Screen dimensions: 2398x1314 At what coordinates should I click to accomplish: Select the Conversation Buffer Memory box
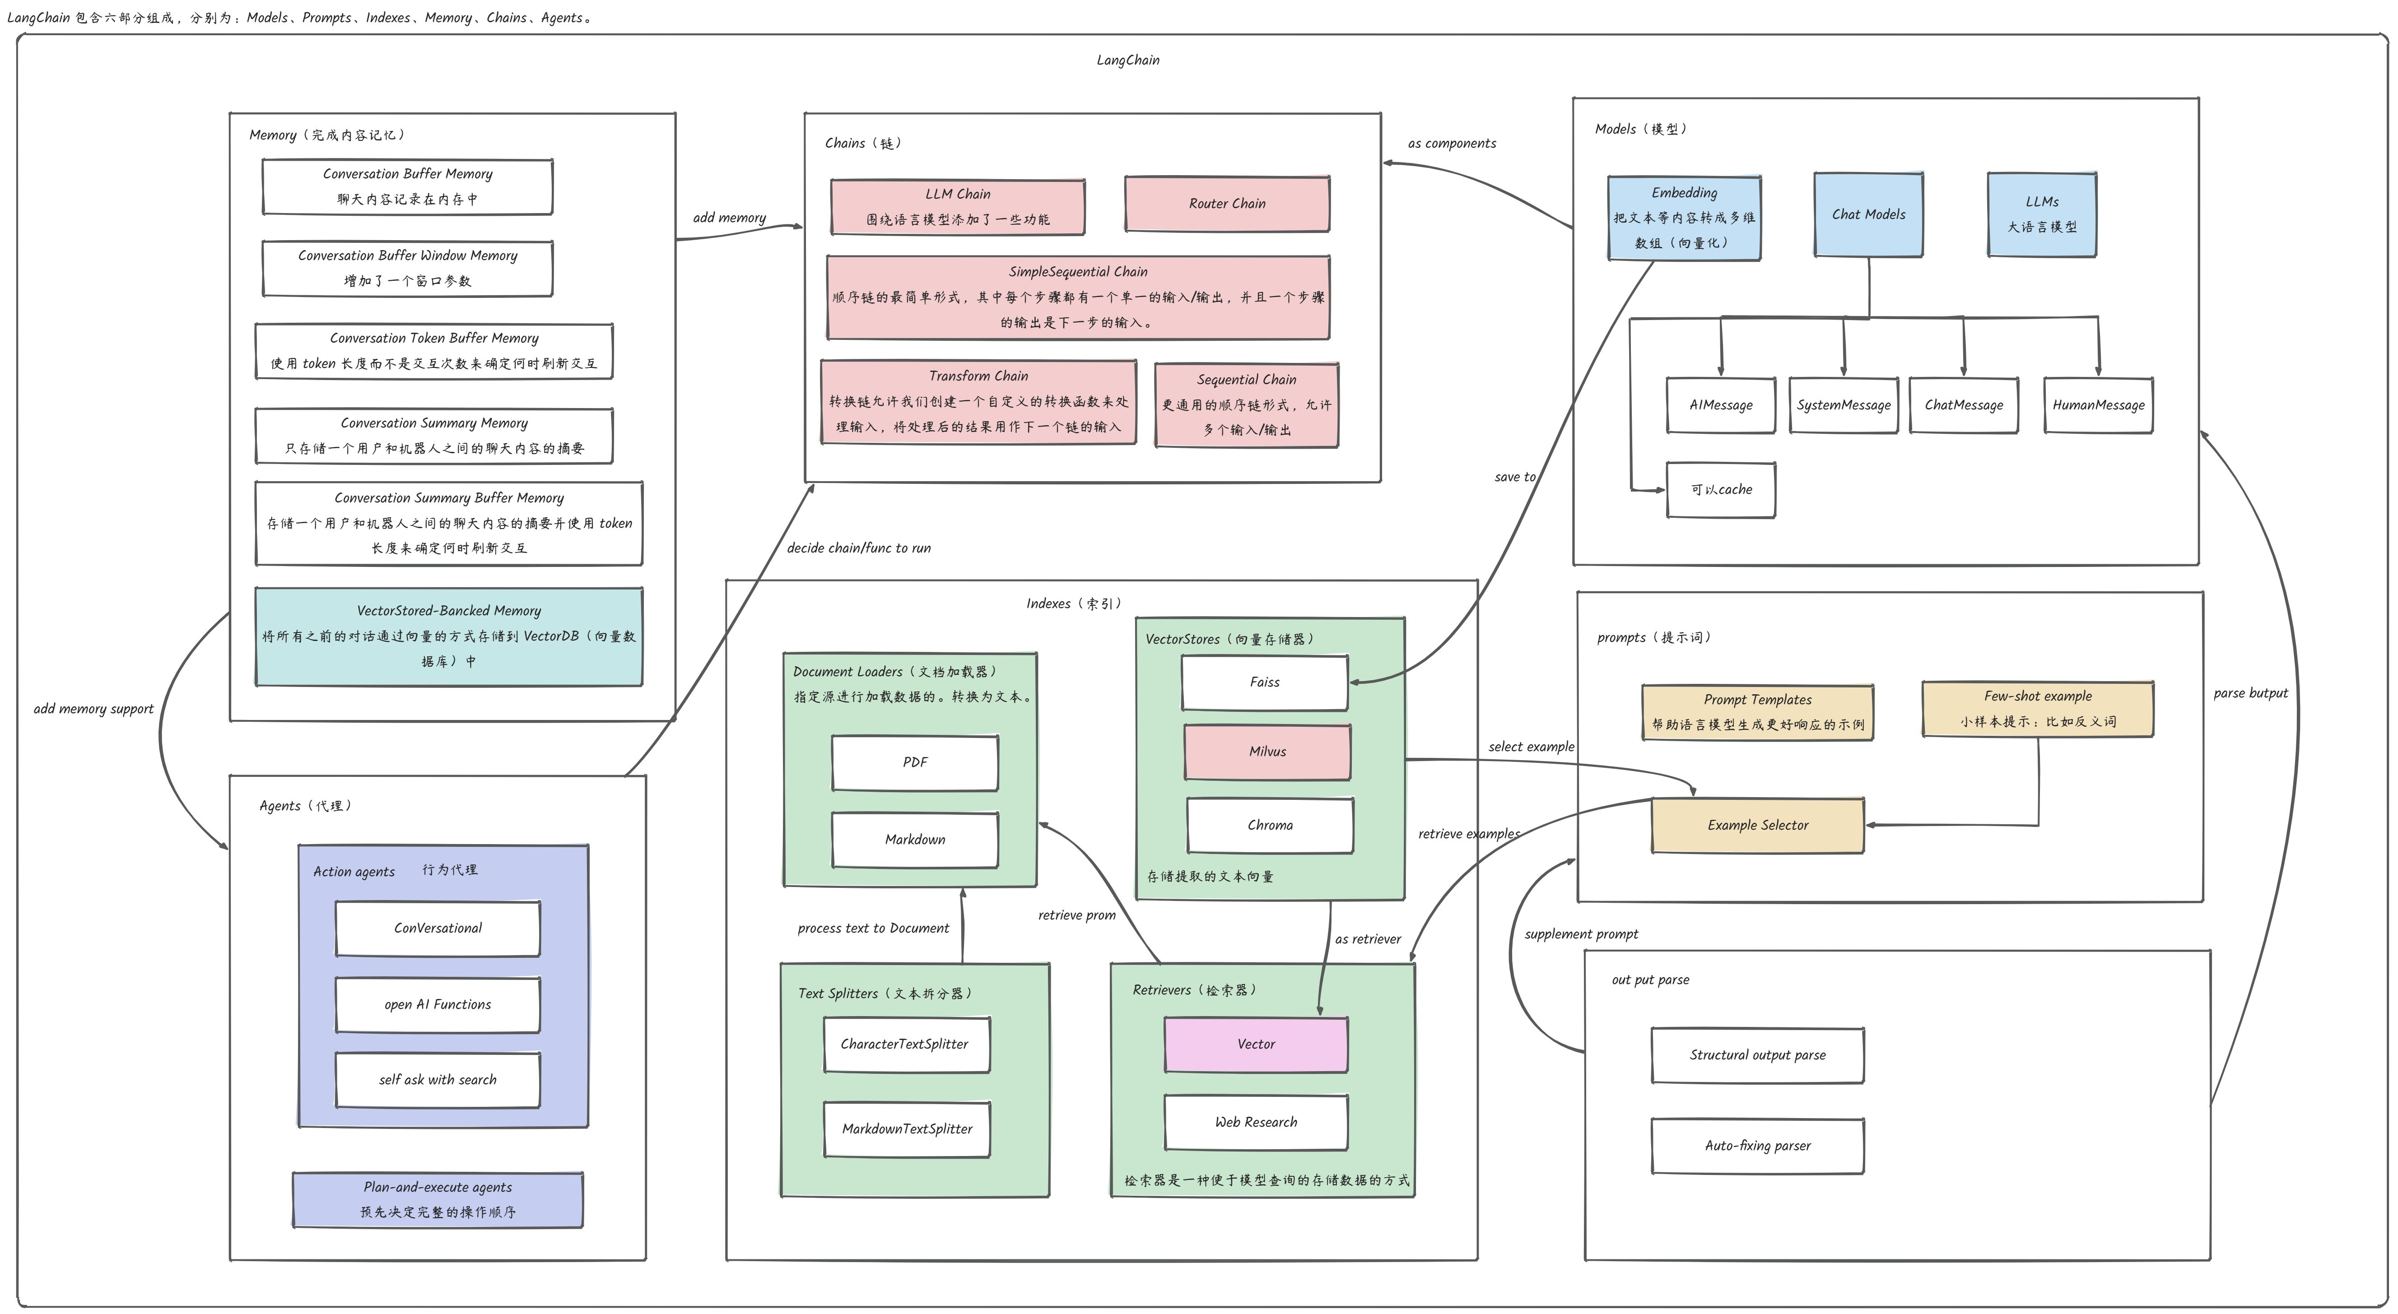coord(407,186)
